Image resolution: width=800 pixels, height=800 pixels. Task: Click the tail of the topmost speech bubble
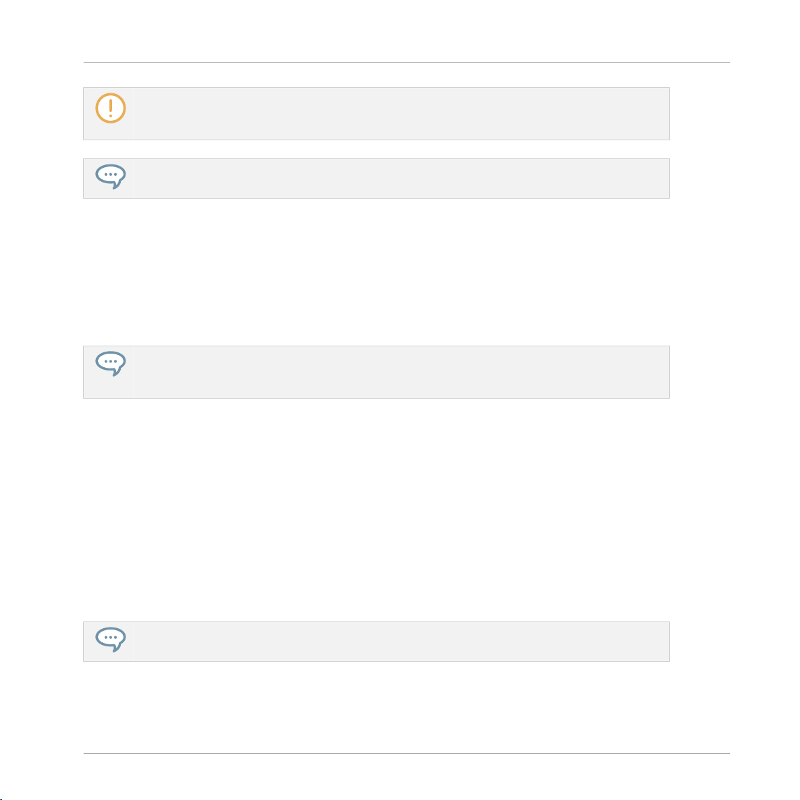point(117,185)
